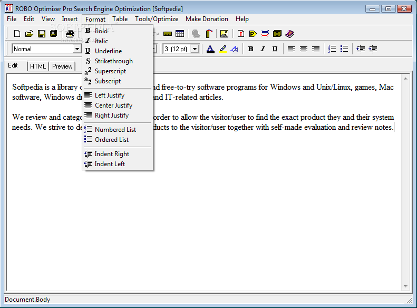The width and height of the screenshot is (417, 308).
Task: Choose Underline from the Format menu
Action: (x=118, y=51)
